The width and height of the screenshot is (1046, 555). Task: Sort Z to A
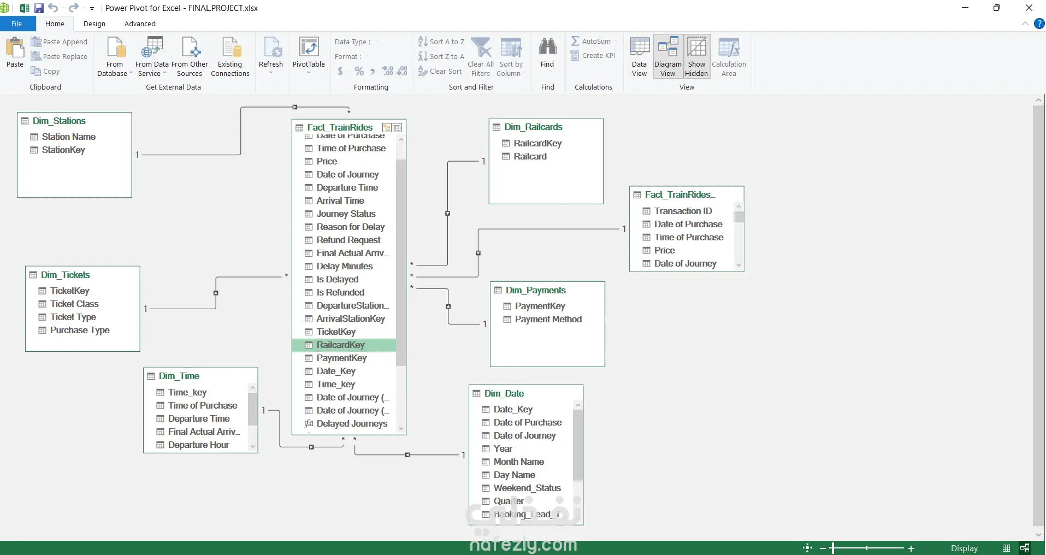(441, 56)
